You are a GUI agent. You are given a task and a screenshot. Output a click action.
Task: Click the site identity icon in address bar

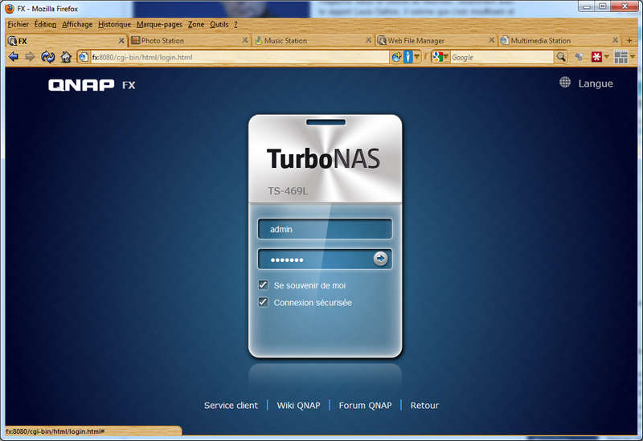point(84,57)
